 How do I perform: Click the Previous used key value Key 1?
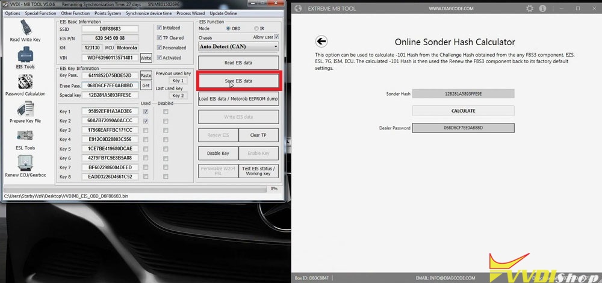coord(178,81)
